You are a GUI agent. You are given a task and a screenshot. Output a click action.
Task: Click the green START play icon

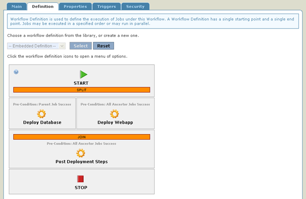84,74
